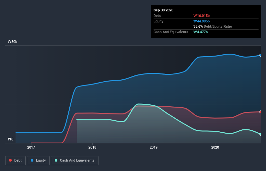The width and height of the screenshot is (266, 171).
Task: Click the 2020 x-axis label
Action: (215, 147)
